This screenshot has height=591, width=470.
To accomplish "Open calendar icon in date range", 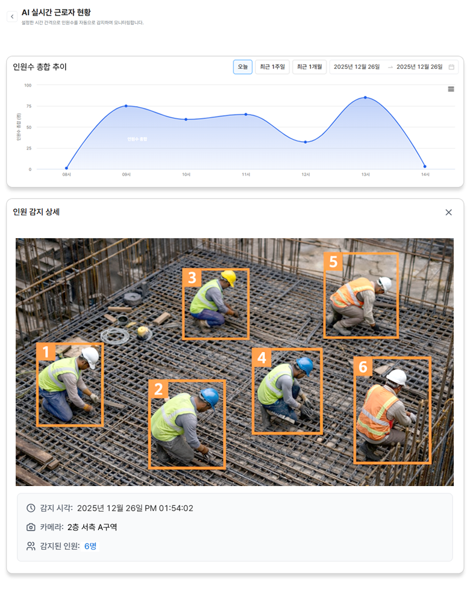I will 451,67.
